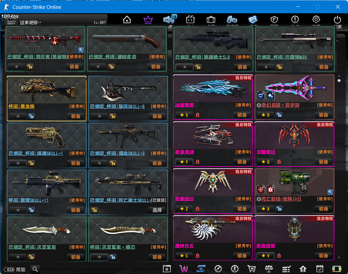This screenshot has width=348, height=274.
Task: Open the blue hammer crafting icon
Action: [x=232, y=20]
